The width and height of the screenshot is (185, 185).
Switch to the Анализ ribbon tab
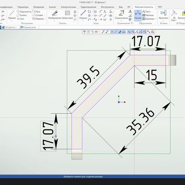coord(52,7)
